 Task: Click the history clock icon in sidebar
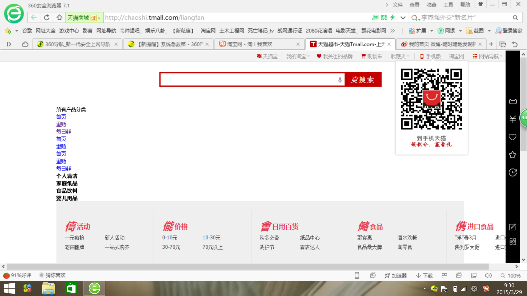(x=513, y=172)
